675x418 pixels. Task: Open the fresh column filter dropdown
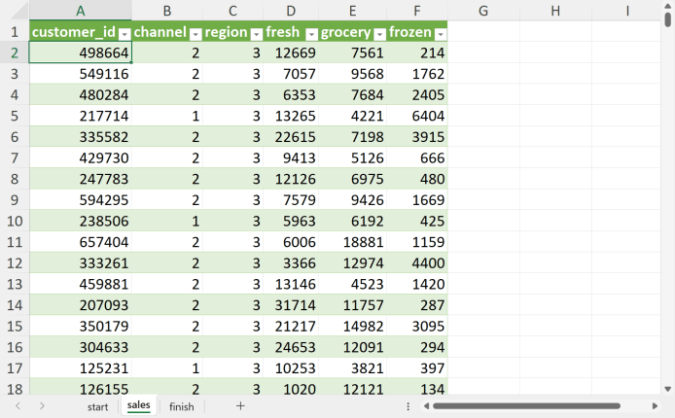[x=311, y=34]
